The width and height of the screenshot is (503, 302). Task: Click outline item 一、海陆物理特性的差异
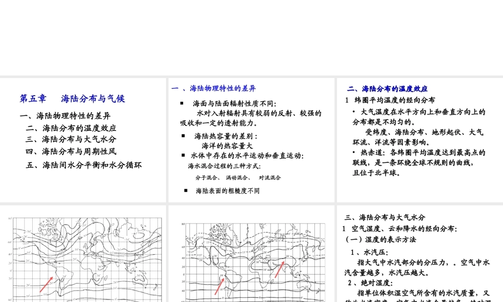point(65,116)
